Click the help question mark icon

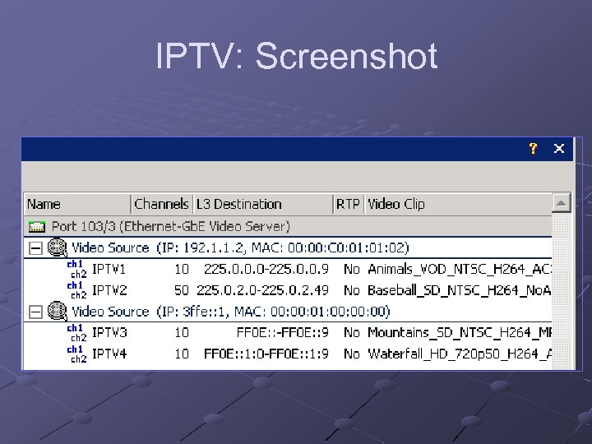pos(533,149)
